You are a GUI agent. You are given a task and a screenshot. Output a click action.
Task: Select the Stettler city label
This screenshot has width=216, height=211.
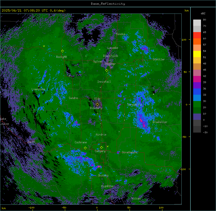(x=159, y=59)
